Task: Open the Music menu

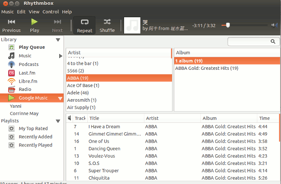Action: pos(7,12)
